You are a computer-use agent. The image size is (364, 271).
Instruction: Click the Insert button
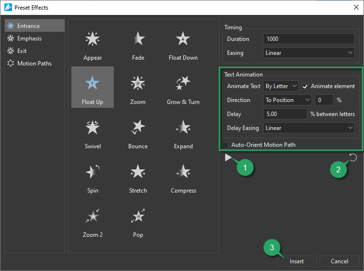point(297,261)
